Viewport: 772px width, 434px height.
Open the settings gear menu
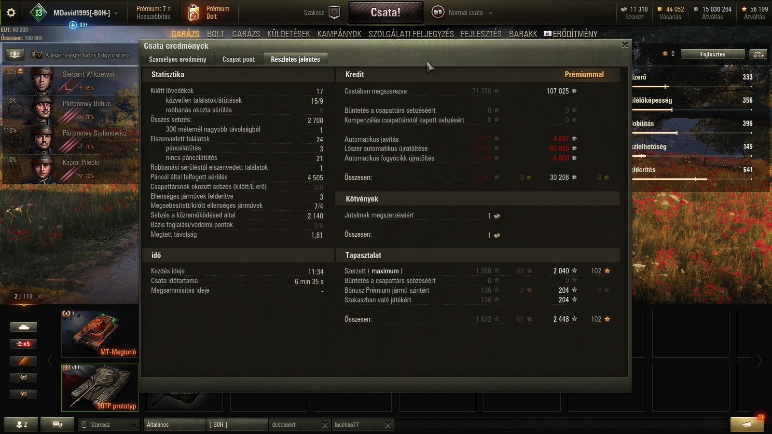click(x=11, y=13)
